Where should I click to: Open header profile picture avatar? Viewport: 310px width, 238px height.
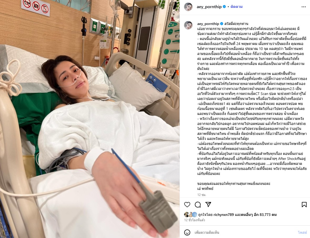tap(188, 7)
